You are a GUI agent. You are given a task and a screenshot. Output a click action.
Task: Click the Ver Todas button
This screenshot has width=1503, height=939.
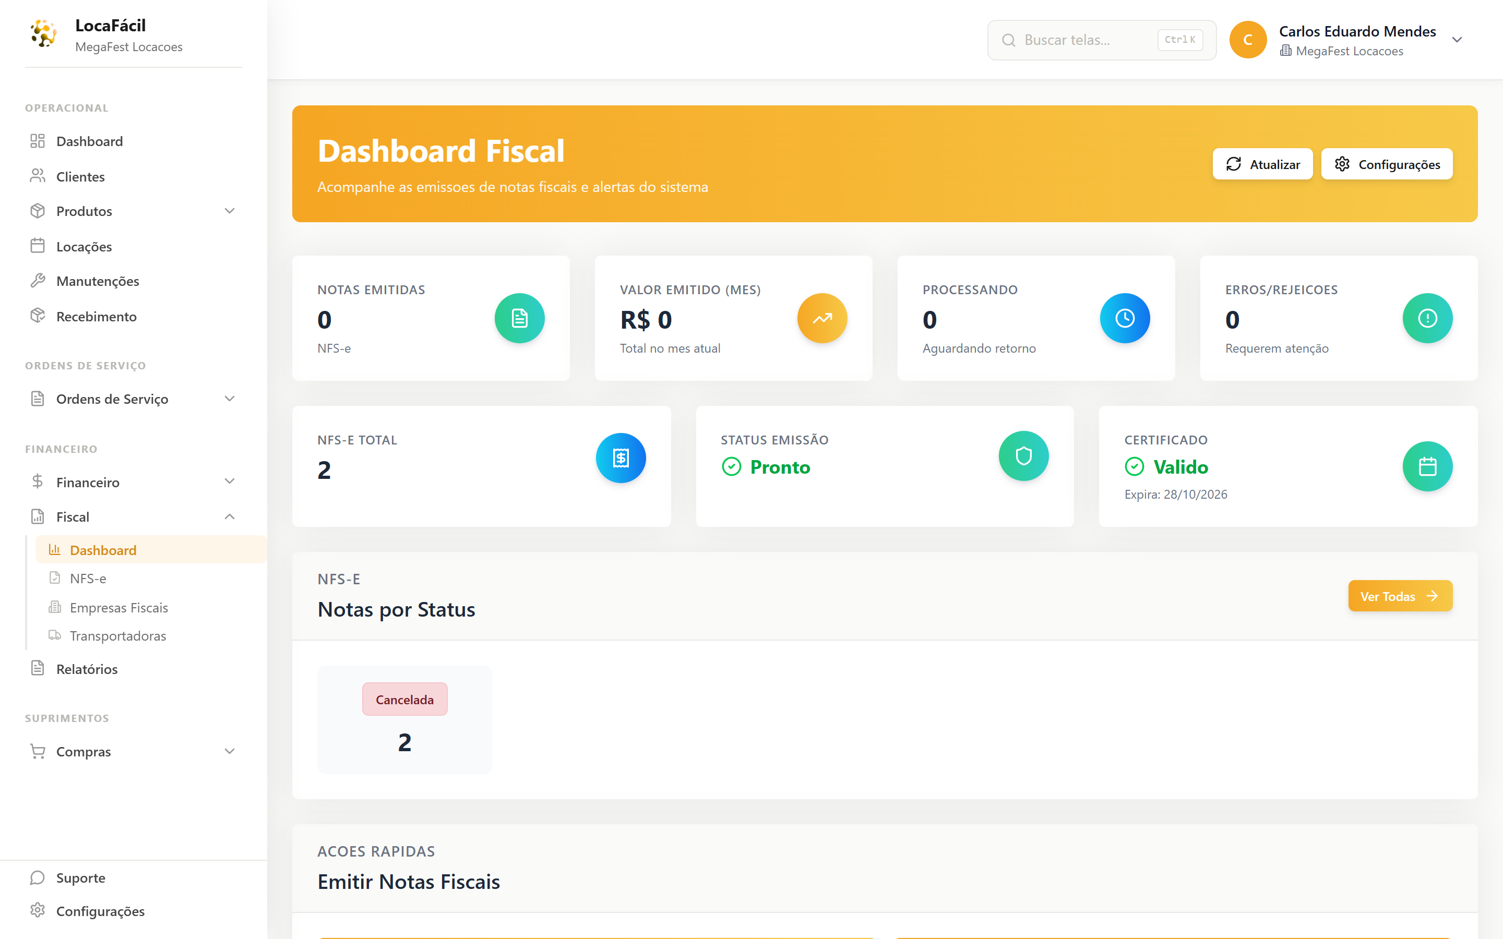tap(1400, 596)
